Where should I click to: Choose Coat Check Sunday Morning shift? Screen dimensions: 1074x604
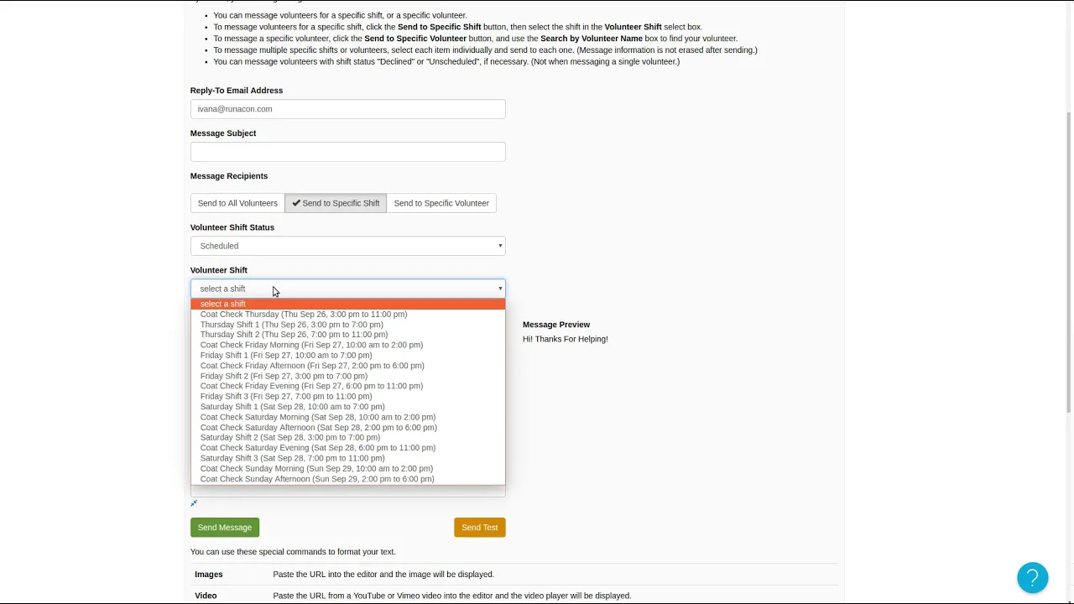[x=347, y=468]
